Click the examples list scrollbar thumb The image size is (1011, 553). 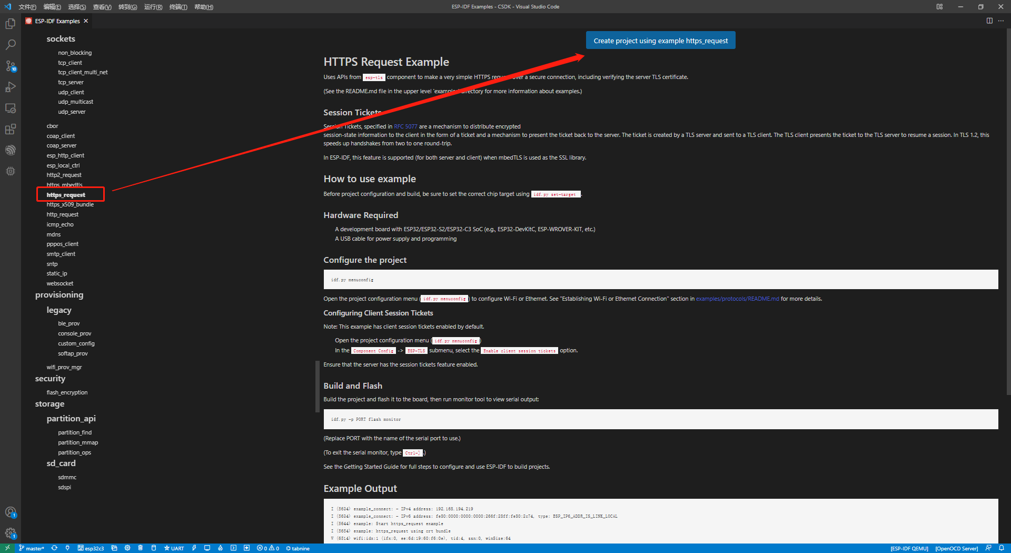click(x=317, y=386)
